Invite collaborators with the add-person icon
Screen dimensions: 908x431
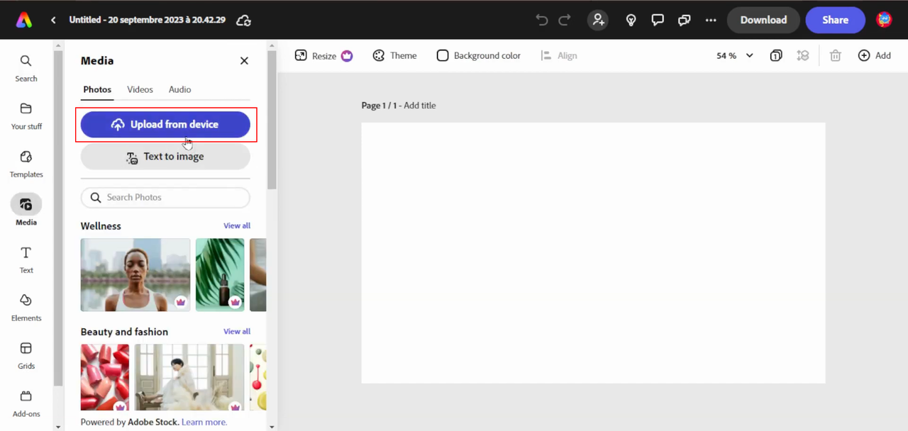(598, 20)
